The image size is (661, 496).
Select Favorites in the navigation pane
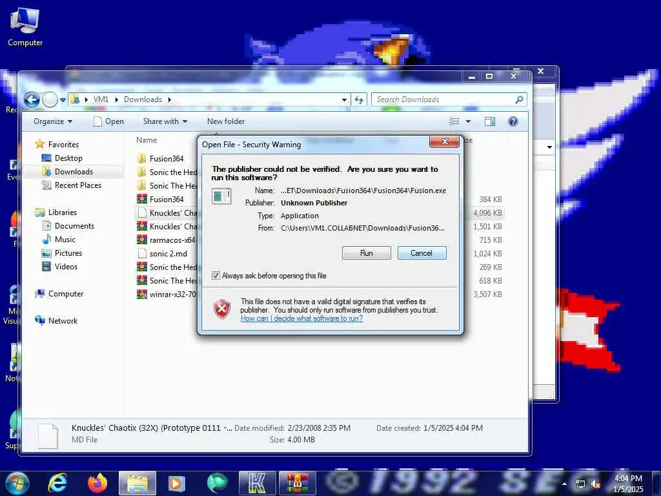pyautogui.click(x=63, y=144)
